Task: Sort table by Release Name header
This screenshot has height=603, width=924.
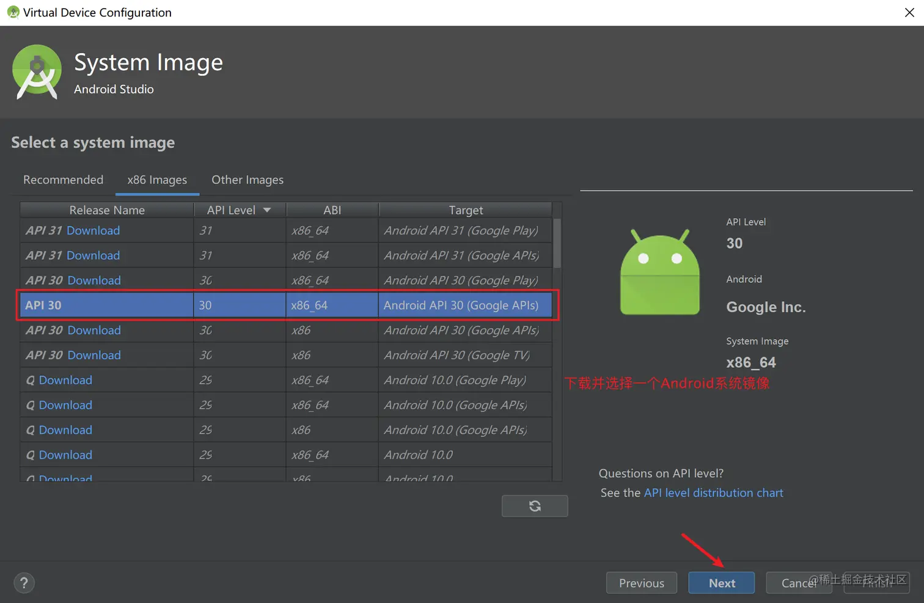Action: (x=107, y=210)
